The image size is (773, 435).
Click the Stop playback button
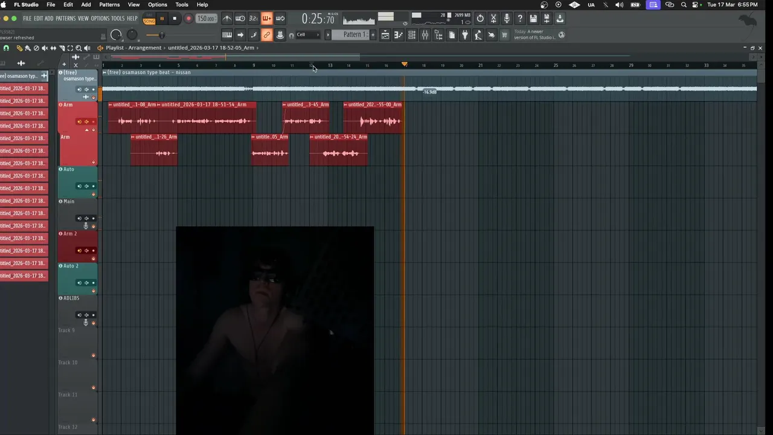(175, 19)
